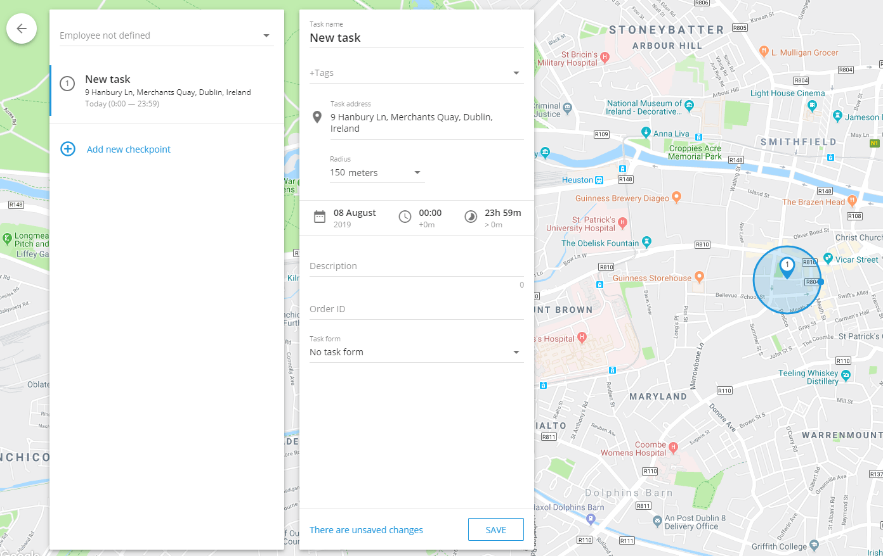Click the plus icon for new checkpoint

(68, 149)
